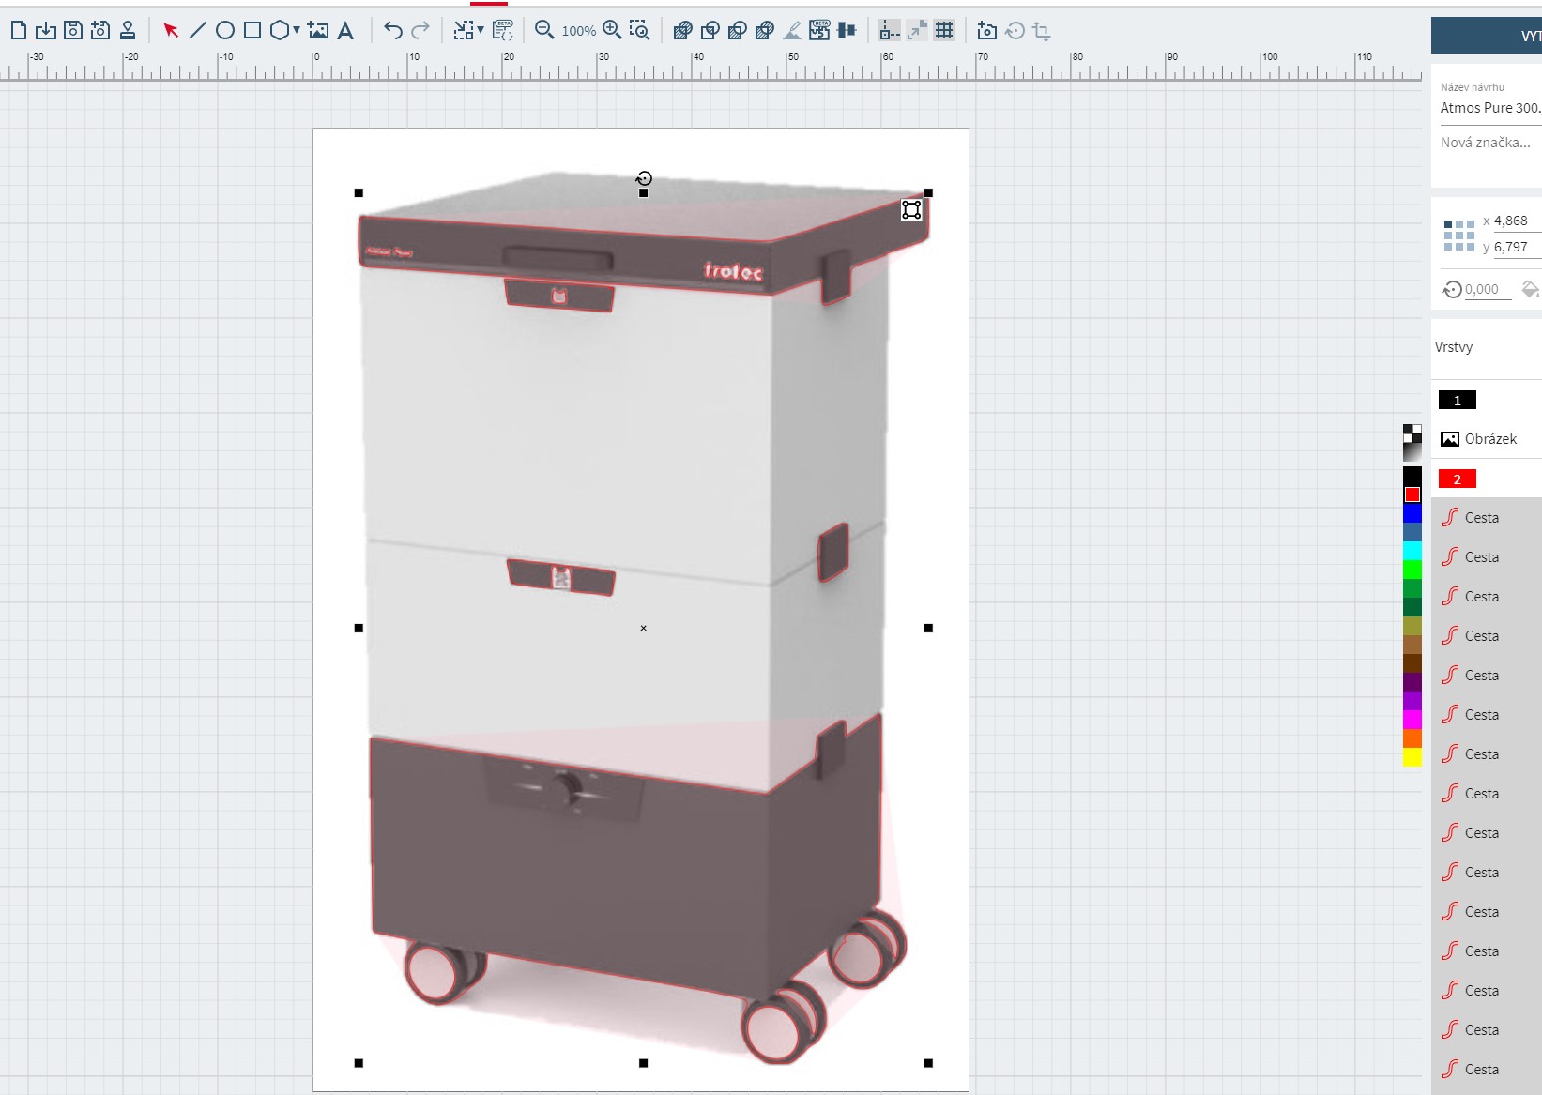Click the red layer 2 label

tap(1457, 479)
